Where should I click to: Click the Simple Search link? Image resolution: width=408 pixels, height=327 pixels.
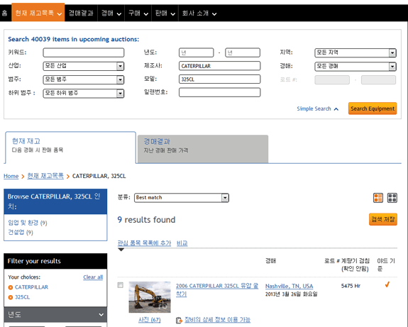coord(314,109)
